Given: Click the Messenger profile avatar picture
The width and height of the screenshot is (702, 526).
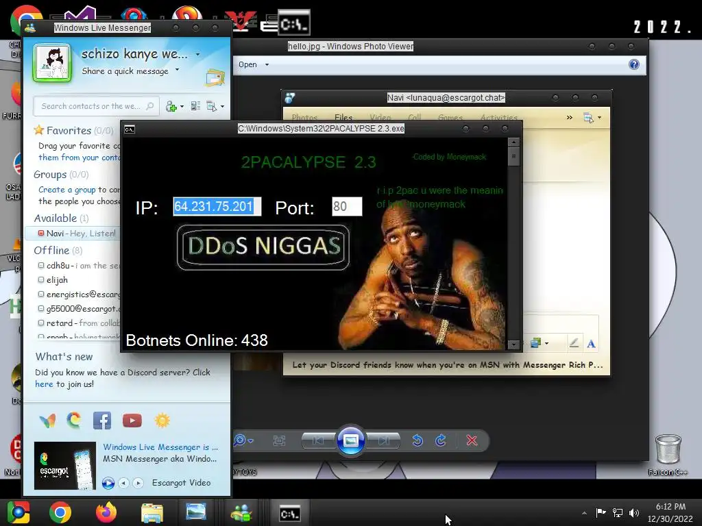Looking at the screenshot, I should 52,62.
